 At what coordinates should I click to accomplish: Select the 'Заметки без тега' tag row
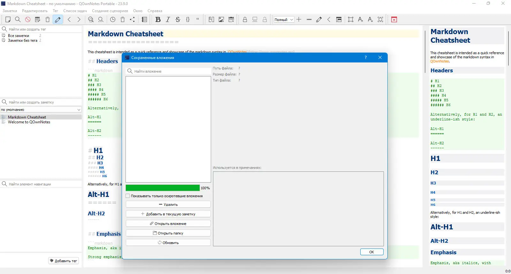[41, 40]
